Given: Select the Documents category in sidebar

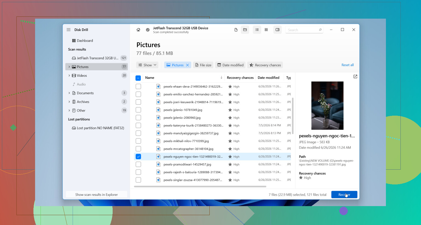Looking at the screenshot, I should [x=96, y=93].
